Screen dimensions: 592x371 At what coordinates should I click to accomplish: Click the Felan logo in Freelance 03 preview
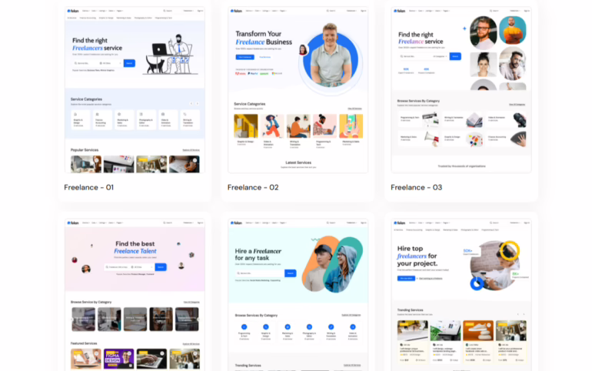click(x=400, y=11)
